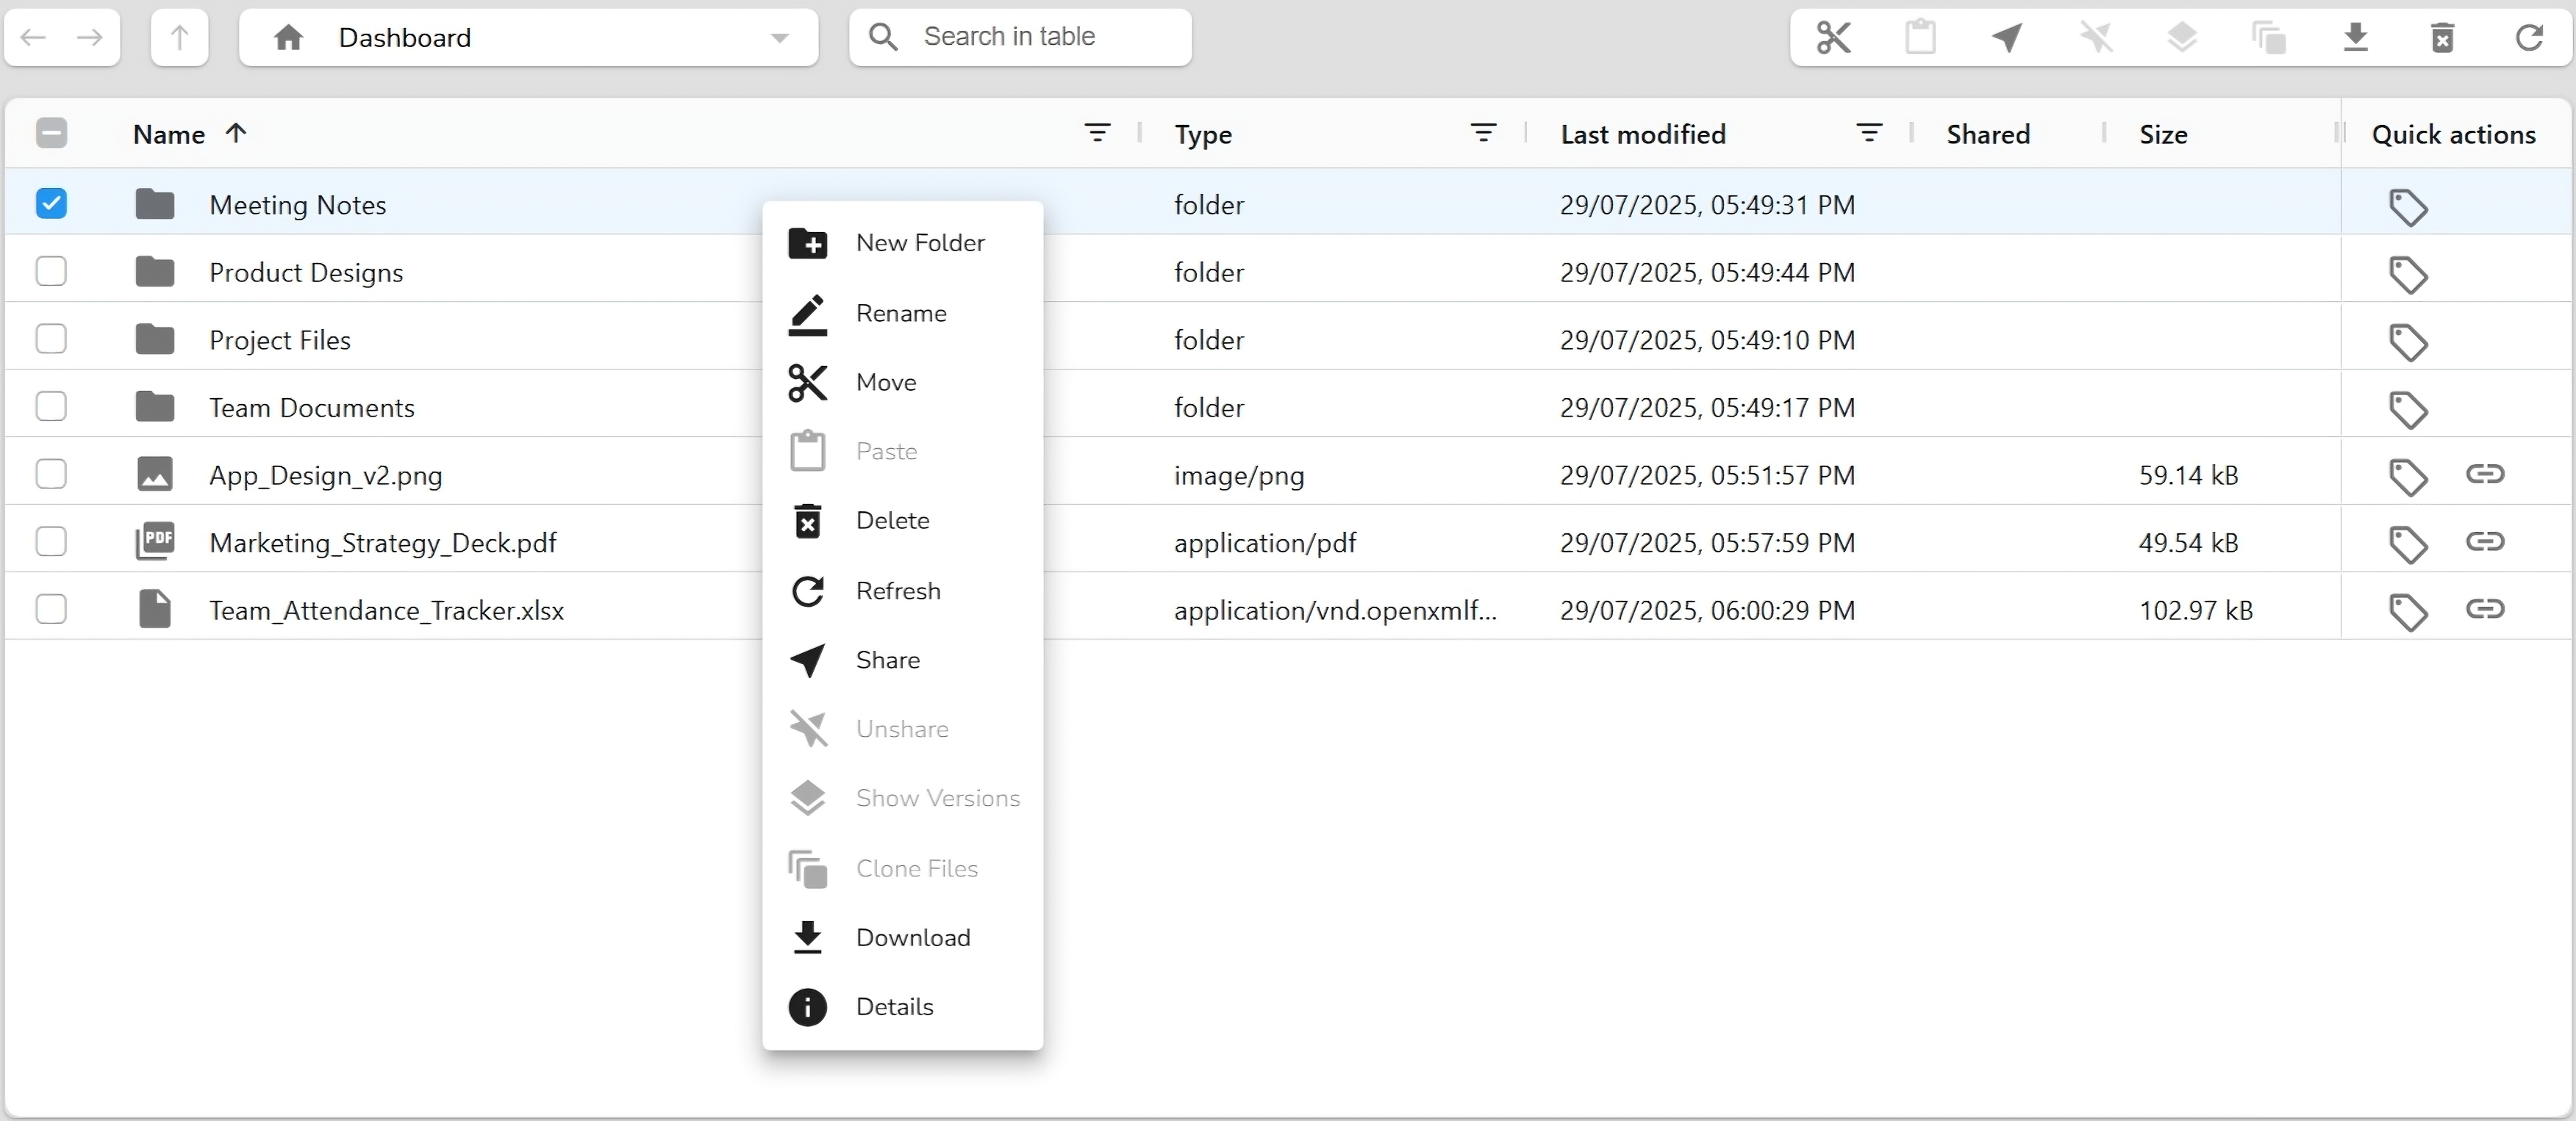Copy share link for App_Design_v2.png
The width and height of the screenshot is (2576, 1121).
click(2488, 475)
